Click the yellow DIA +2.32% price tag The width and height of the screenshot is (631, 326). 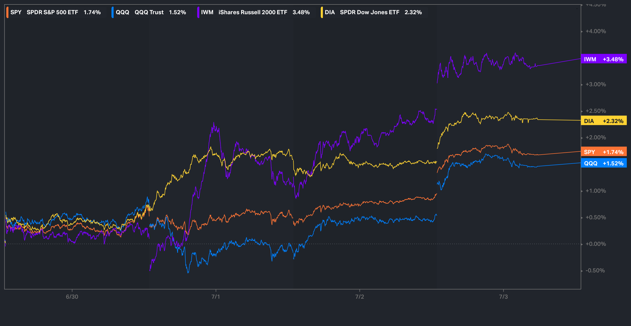point(603,121)
